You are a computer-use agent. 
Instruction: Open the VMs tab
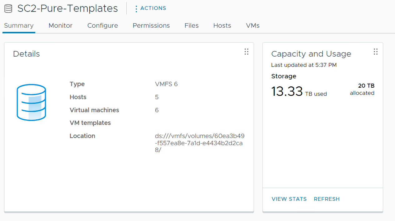point(253,25)
